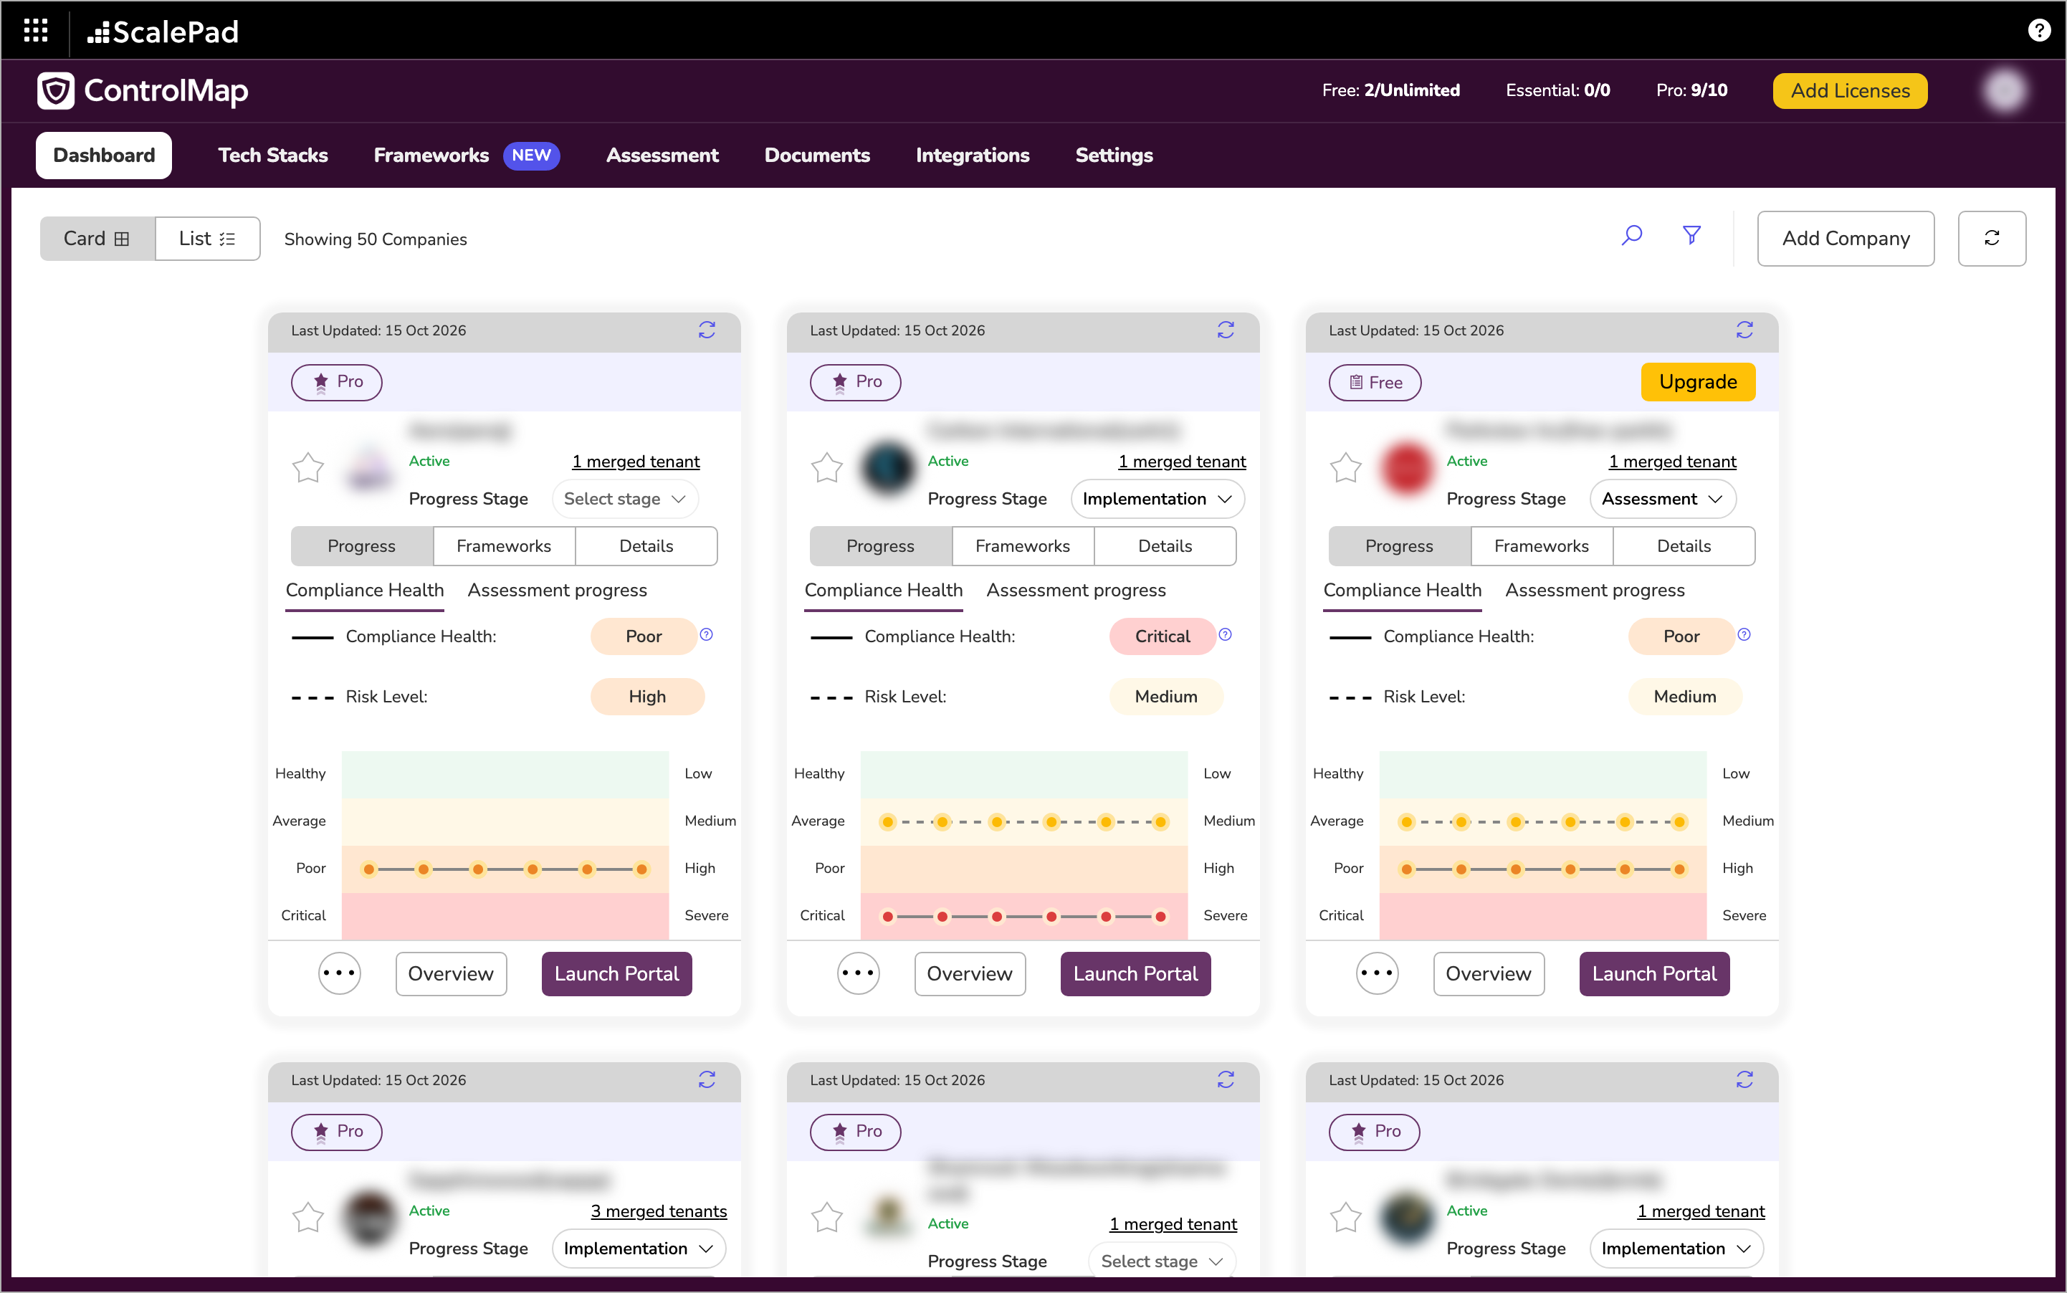Switch to List view
The image size is (2067, 1293).
(207, 239)
